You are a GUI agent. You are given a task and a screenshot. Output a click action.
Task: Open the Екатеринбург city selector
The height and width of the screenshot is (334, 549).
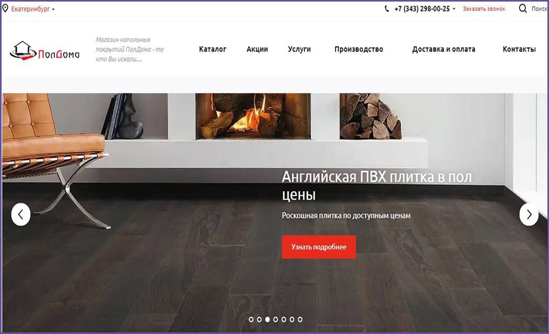tap(33, 9)
